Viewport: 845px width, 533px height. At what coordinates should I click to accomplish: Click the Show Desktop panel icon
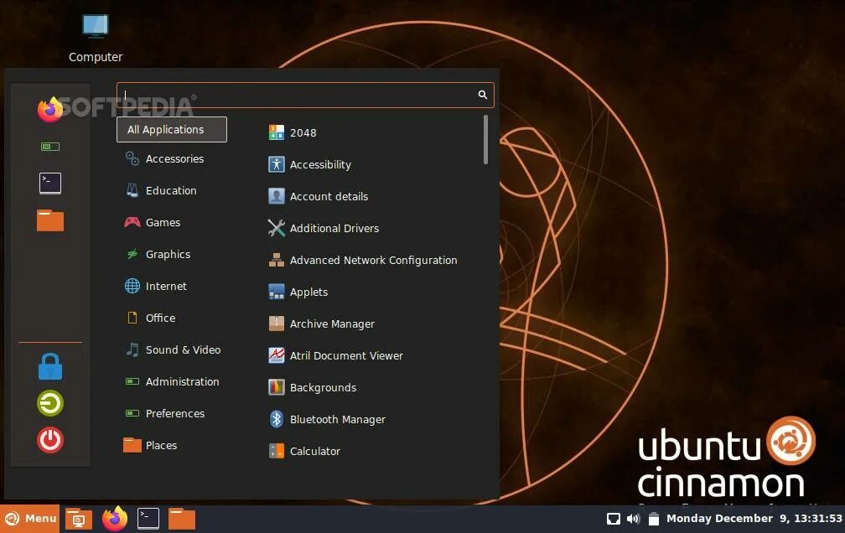79,519
